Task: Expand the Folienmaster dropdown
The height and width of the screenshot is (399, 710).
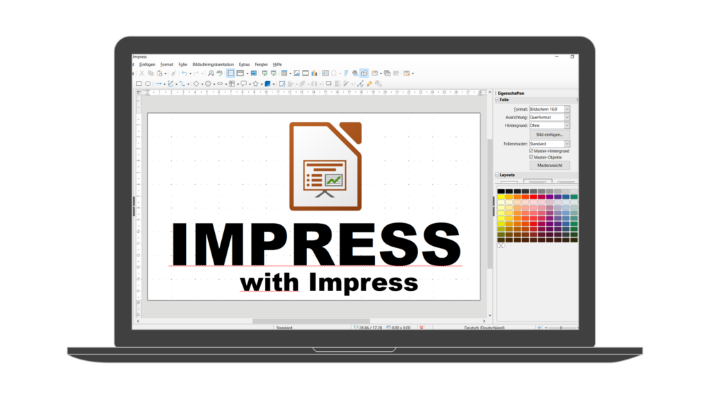Action: (567, 143)
